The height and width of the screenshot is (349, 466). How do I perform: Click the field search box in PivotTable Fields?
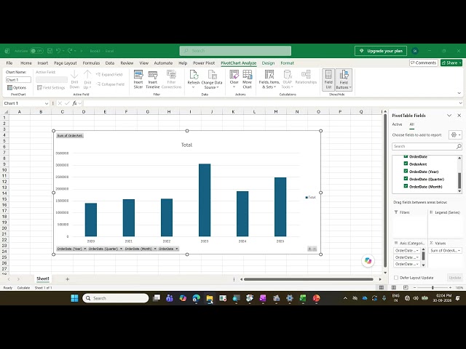(x=427, y=146)
